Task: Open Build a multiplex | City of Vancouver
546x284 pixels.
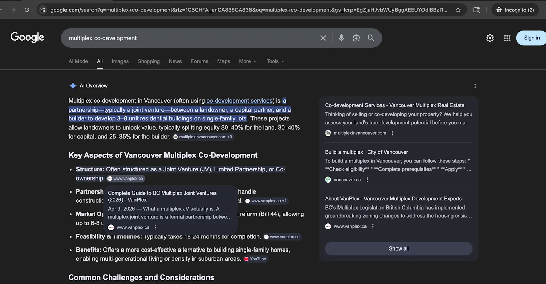Action: (367, 152)
